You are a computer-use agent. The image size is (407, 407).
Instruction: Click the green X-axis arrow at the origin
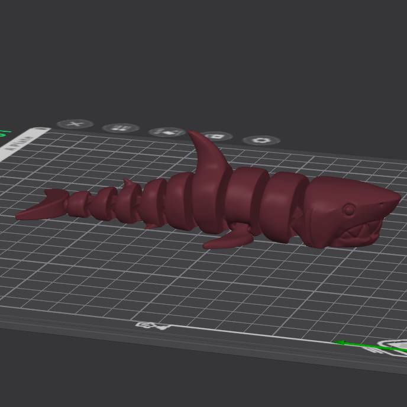pyautogui.click(x=370, y=346)
